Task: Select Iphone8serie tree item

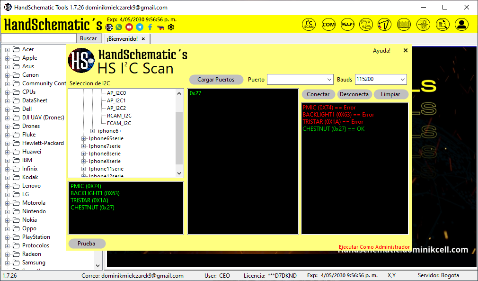Action: [x=105, y=154]
